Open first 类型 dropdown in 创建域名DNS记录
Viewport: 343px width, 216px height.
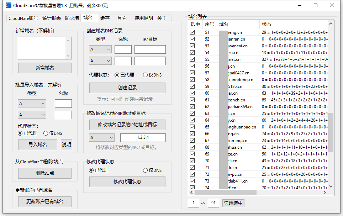coord(100,49)
